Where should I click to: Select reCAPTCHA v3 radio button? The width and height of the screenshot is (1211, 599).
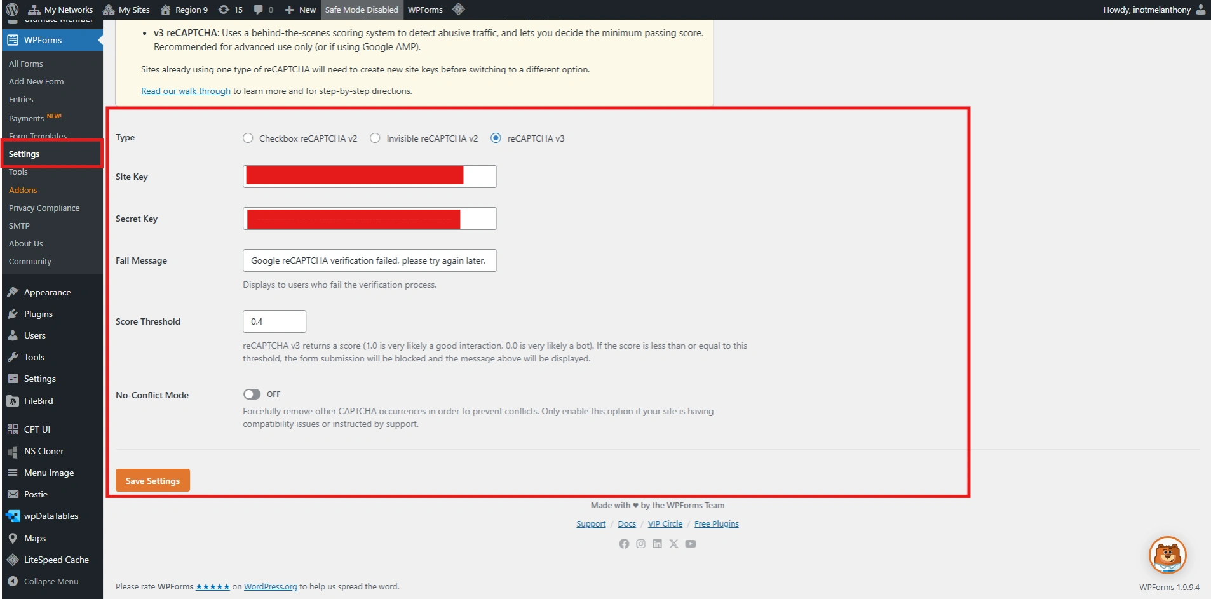pyautogui.click(x=496, y=138)
